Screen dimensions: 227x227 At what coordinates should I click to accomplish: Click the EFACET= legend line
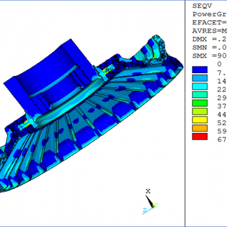pyautogui.click(x=209, y=23)
